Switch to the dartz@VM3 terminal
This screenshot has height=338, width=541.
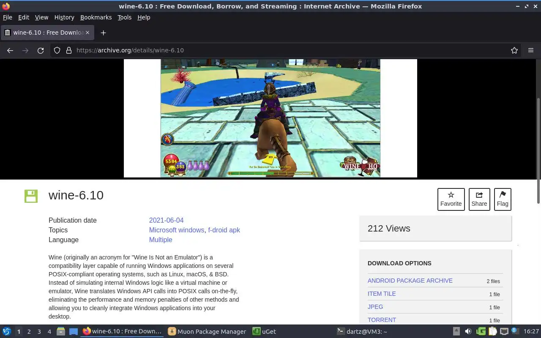(x=362, y=332)
